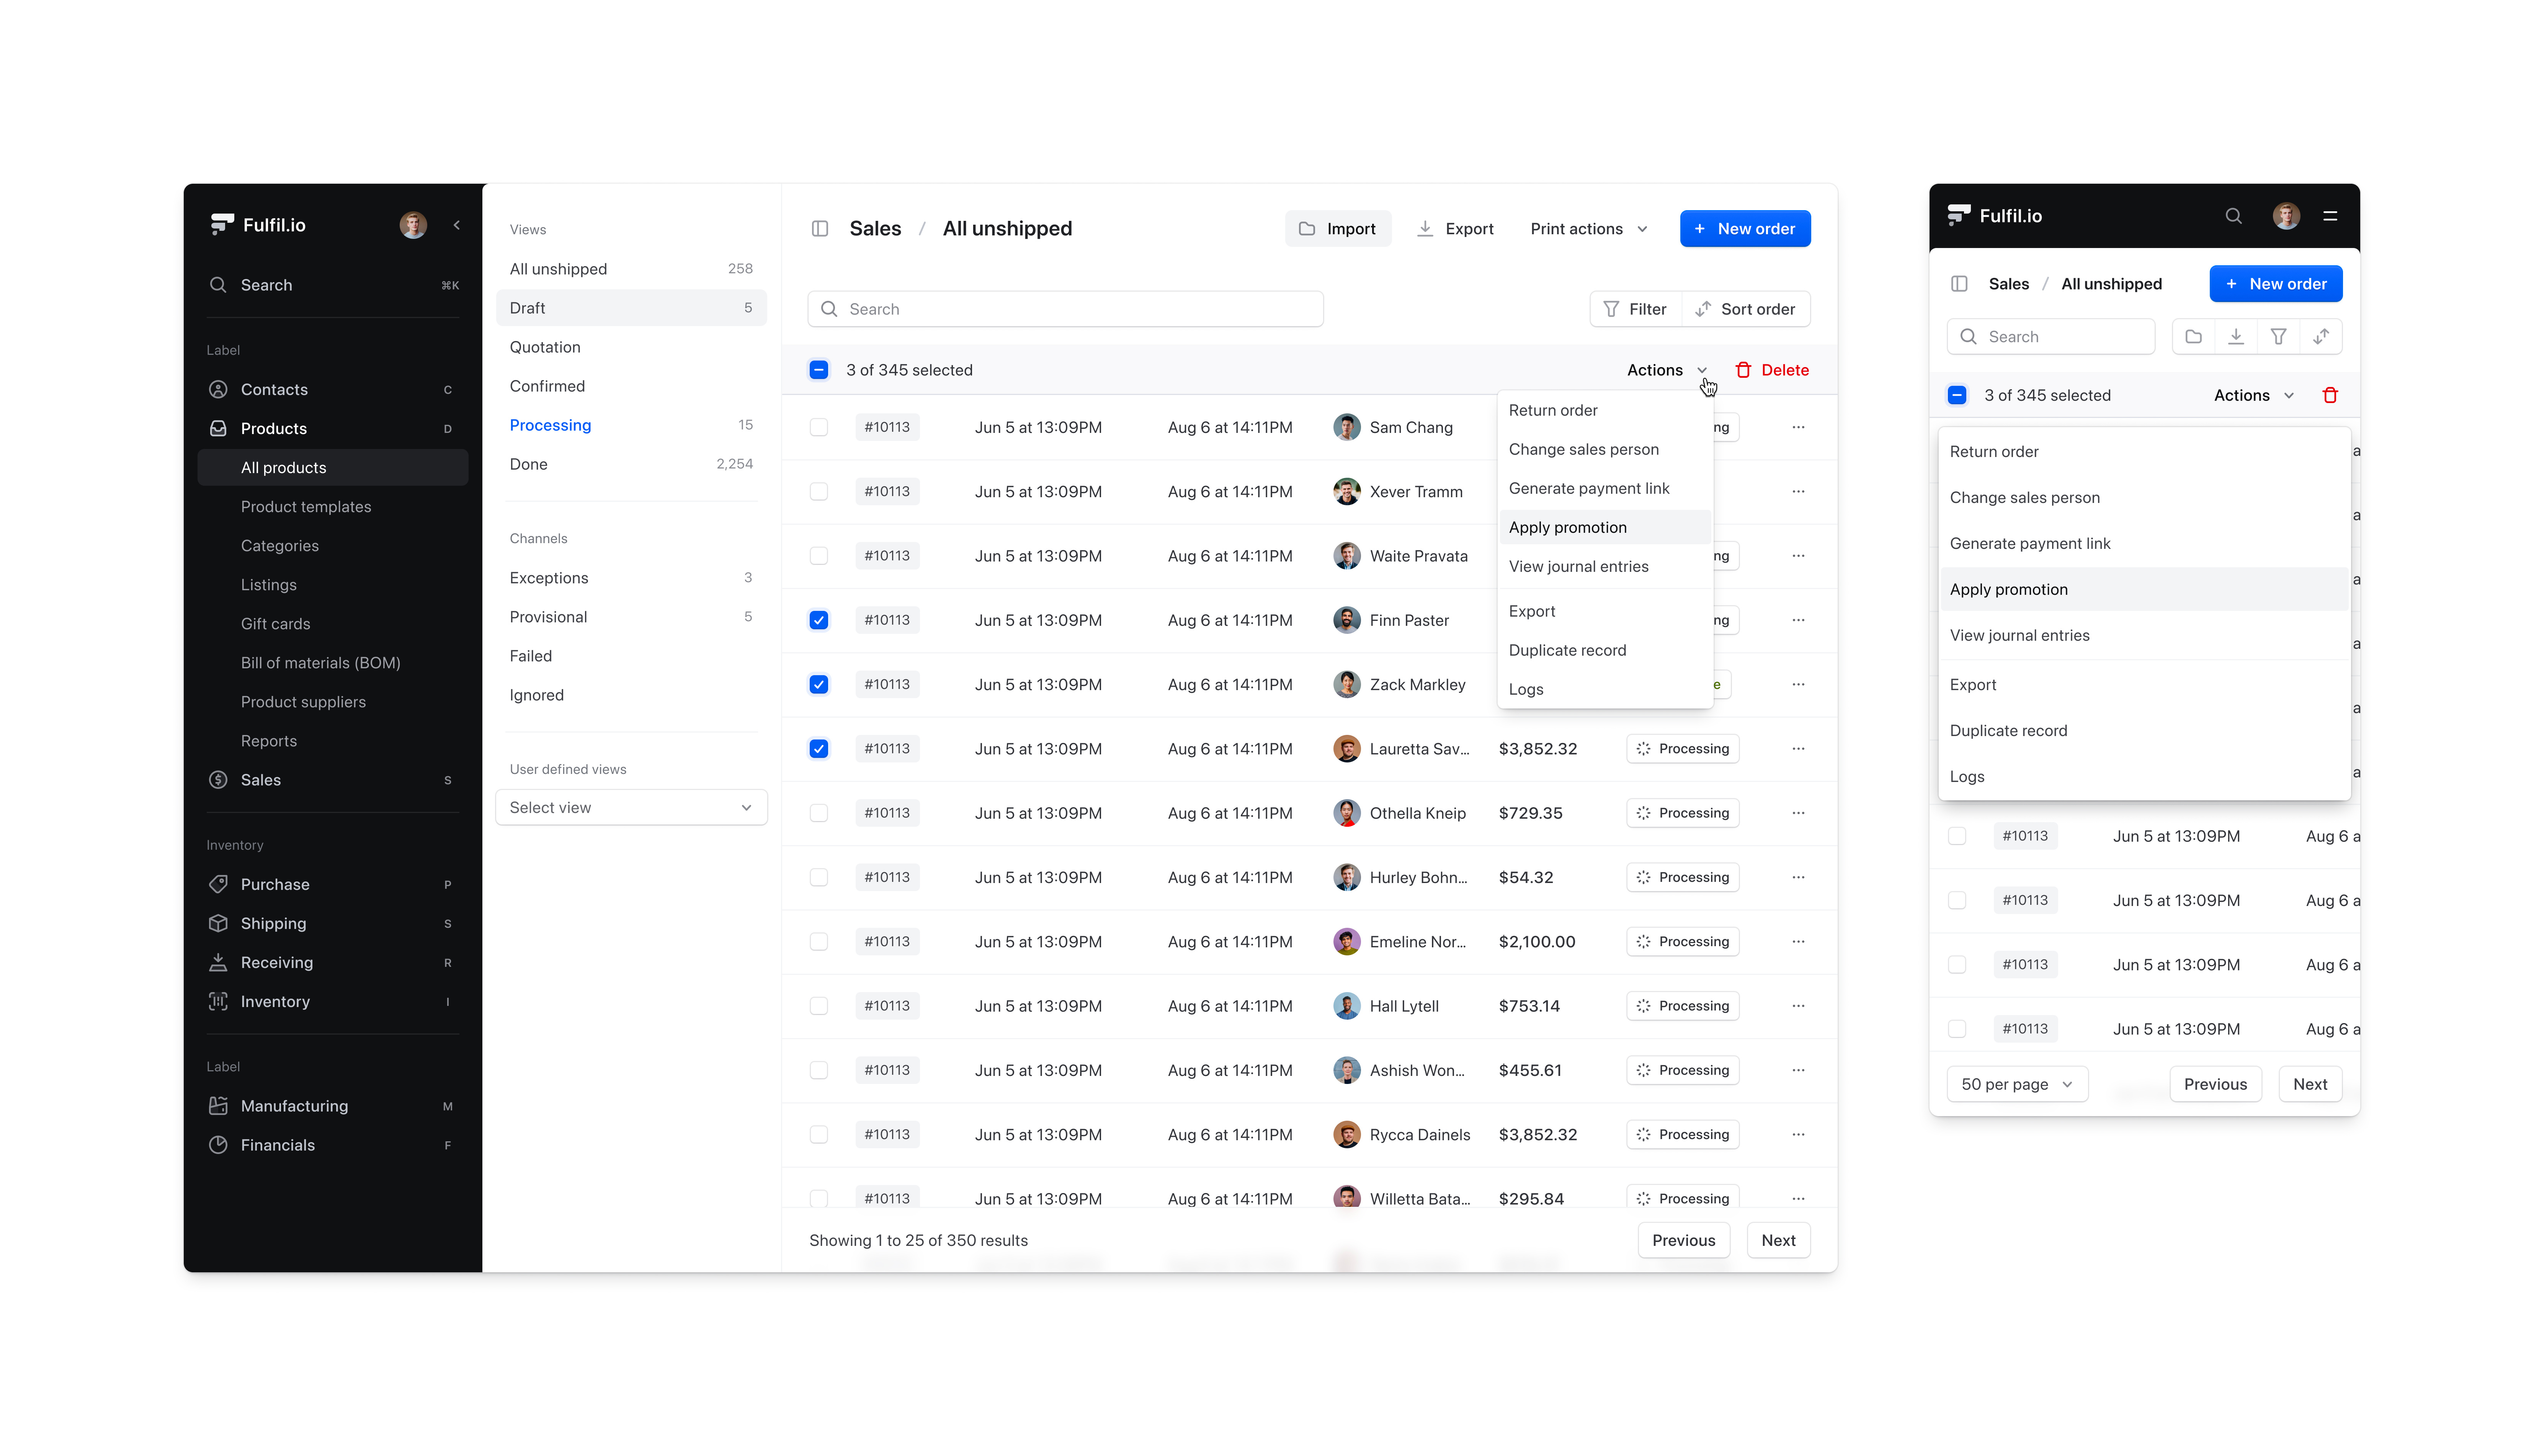Screen dimensions: 2544x1456
Task: Click the New order button
Action: pos(1745,228)
